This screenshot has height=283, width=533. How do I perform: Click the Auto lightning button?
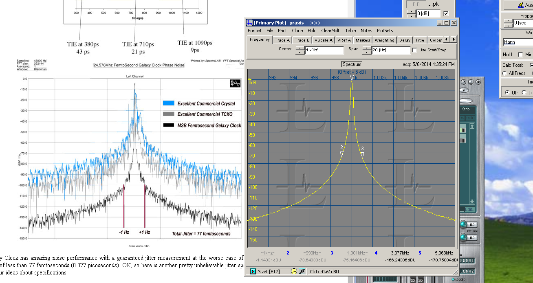pos(518,5)
